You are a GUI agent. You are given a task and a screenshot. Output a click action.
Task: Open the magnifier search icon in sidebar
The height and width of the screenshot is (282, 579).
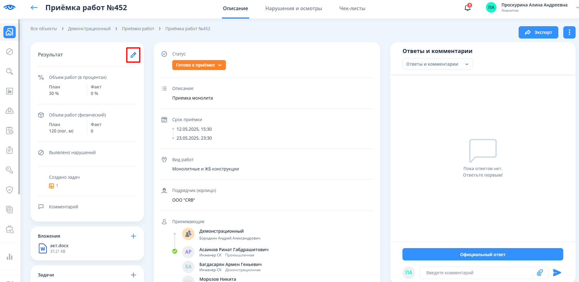tap(10, 72)
